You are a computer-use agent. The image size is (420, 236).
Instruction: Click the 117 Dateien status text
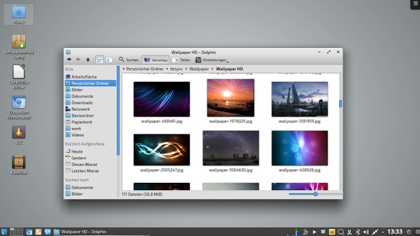tap(142, 194)
